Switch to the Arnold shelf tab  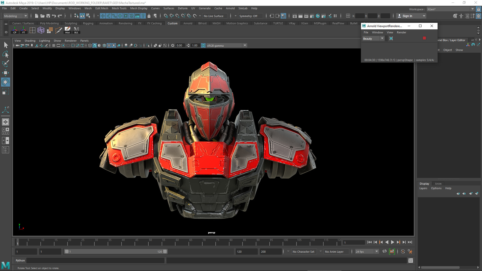coord(188,23)
